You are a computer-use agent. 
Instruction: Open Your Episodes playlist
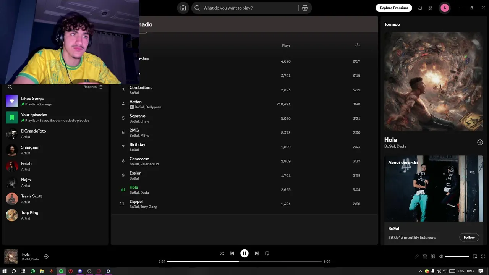pyautogui.click(x=55, y=117)
